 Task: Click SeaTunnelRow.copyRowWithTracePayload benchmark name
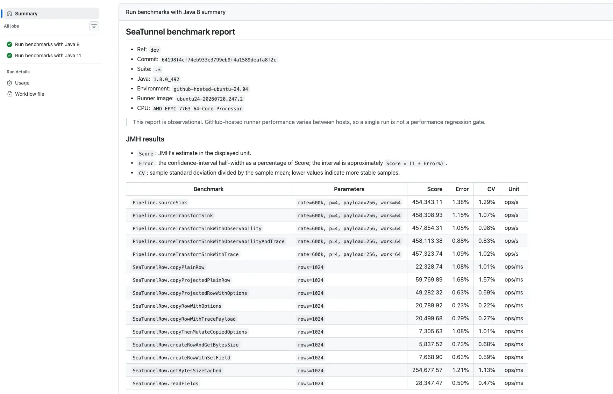coord(184,319)
